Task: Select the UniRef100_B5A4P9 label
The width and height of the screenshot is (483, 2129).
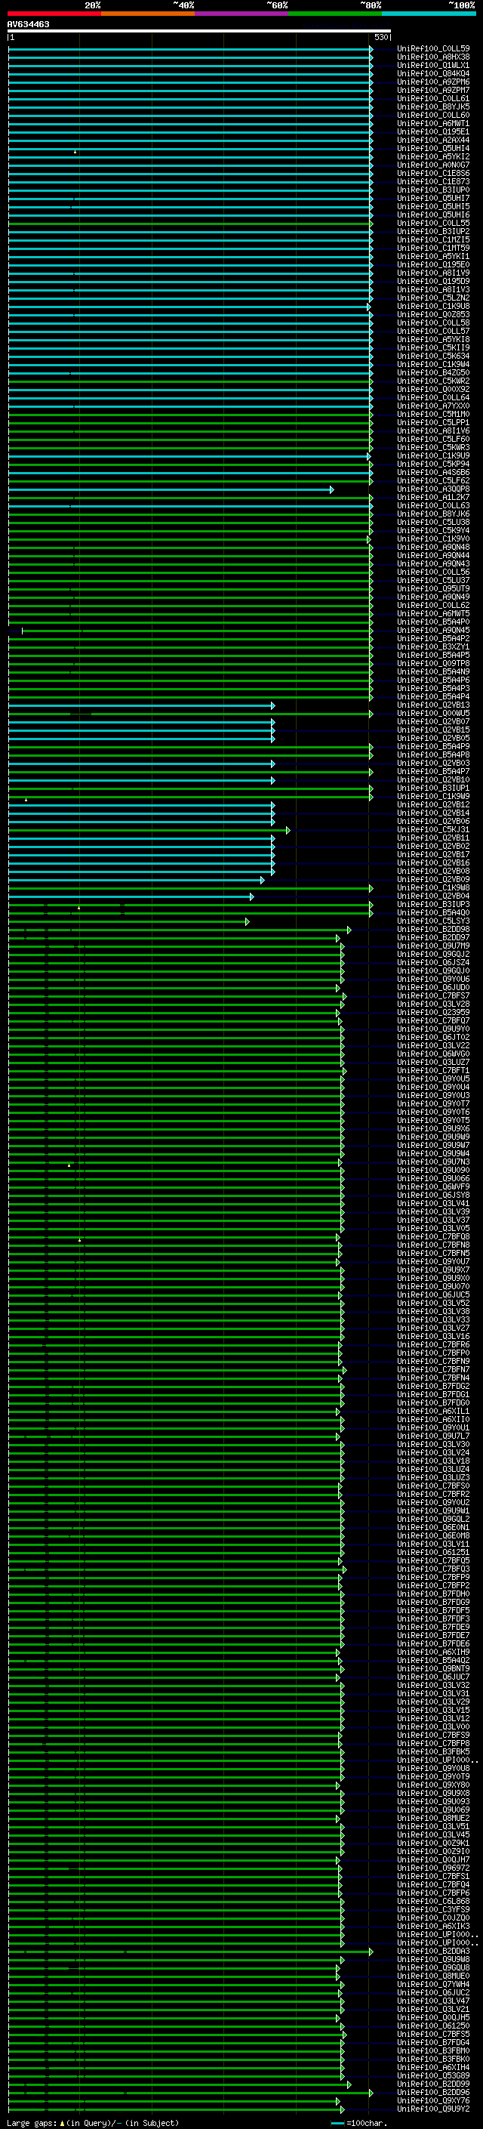Action: (x=433, y=746)
